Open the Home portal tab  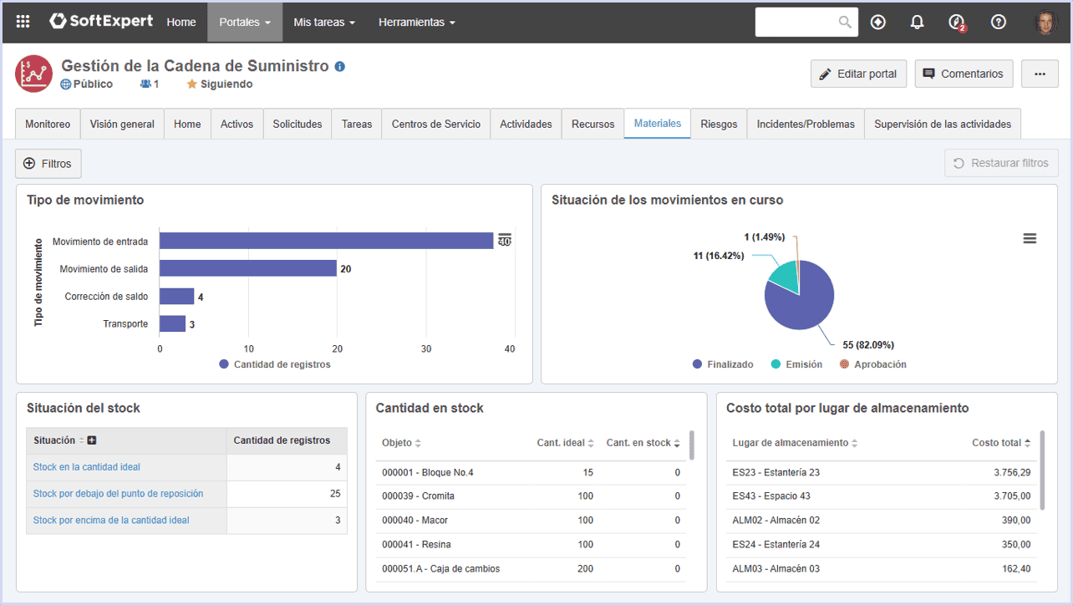187,124
